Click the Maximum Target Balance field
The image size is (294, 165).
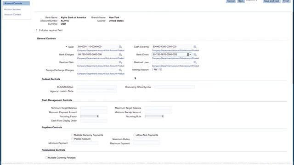(158, 108)
